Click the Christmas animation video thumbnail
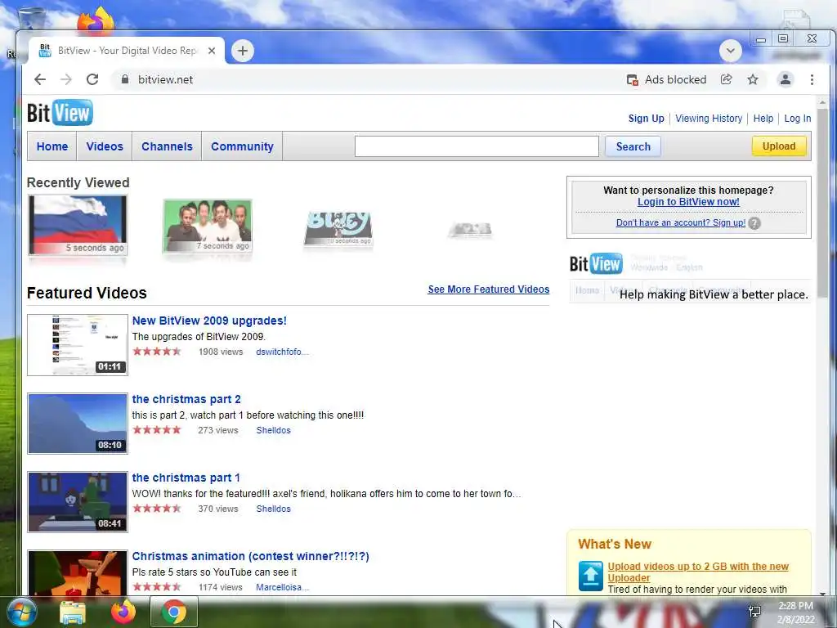Viewport: 837px width, 628px height. tap(78, 572)
